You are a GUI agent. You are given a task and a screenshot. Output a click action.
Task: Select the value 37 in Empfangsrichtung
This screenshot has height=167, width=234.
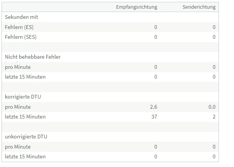pos(154,117)
